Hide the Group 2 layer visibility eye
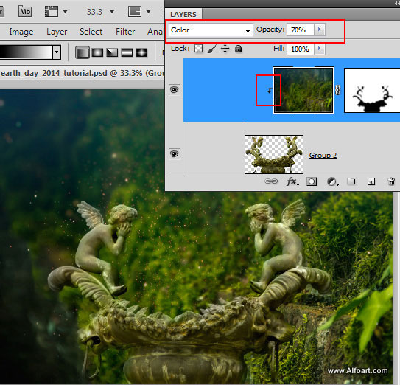The height and width of the screenshot is (385, 400). pyautogui.click(x=175, y=154)
